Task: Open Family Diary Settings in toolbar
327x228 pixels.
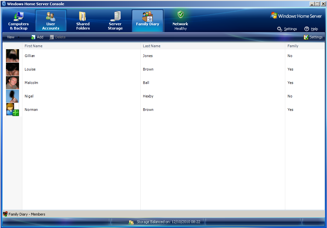Action: click(x=313, y=37)
